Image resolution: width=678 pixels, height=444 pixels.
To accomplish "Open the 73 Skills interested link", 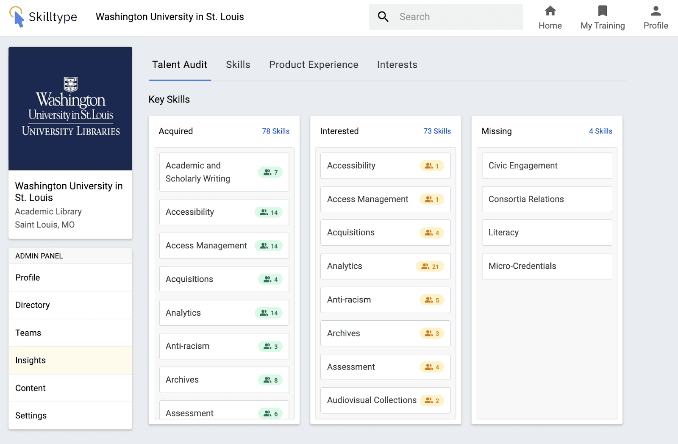I will (x=437, y=131).
